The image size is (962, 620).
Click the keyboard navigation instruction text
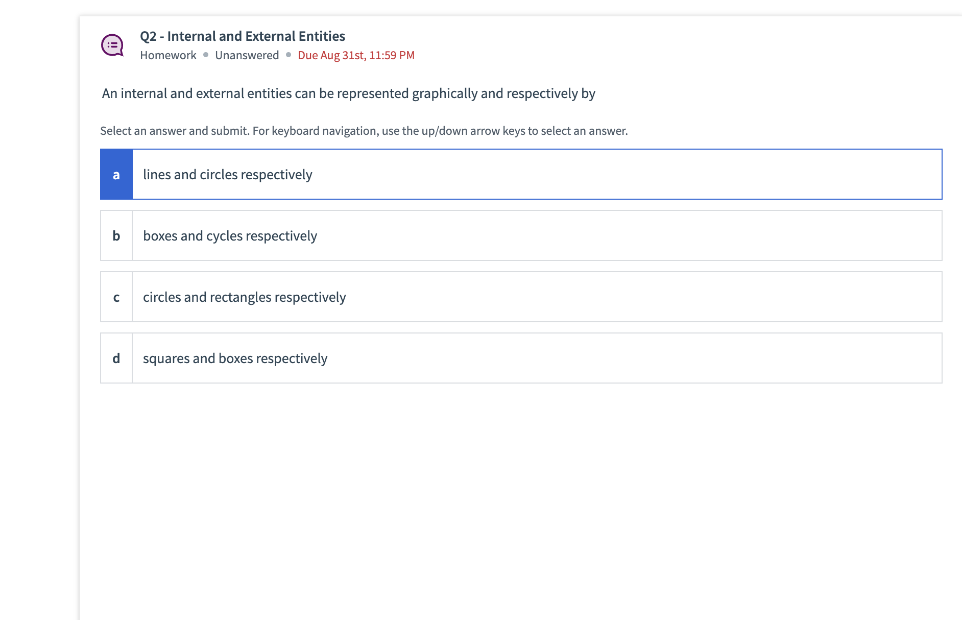pyautogui.click(x=364, y=131)
